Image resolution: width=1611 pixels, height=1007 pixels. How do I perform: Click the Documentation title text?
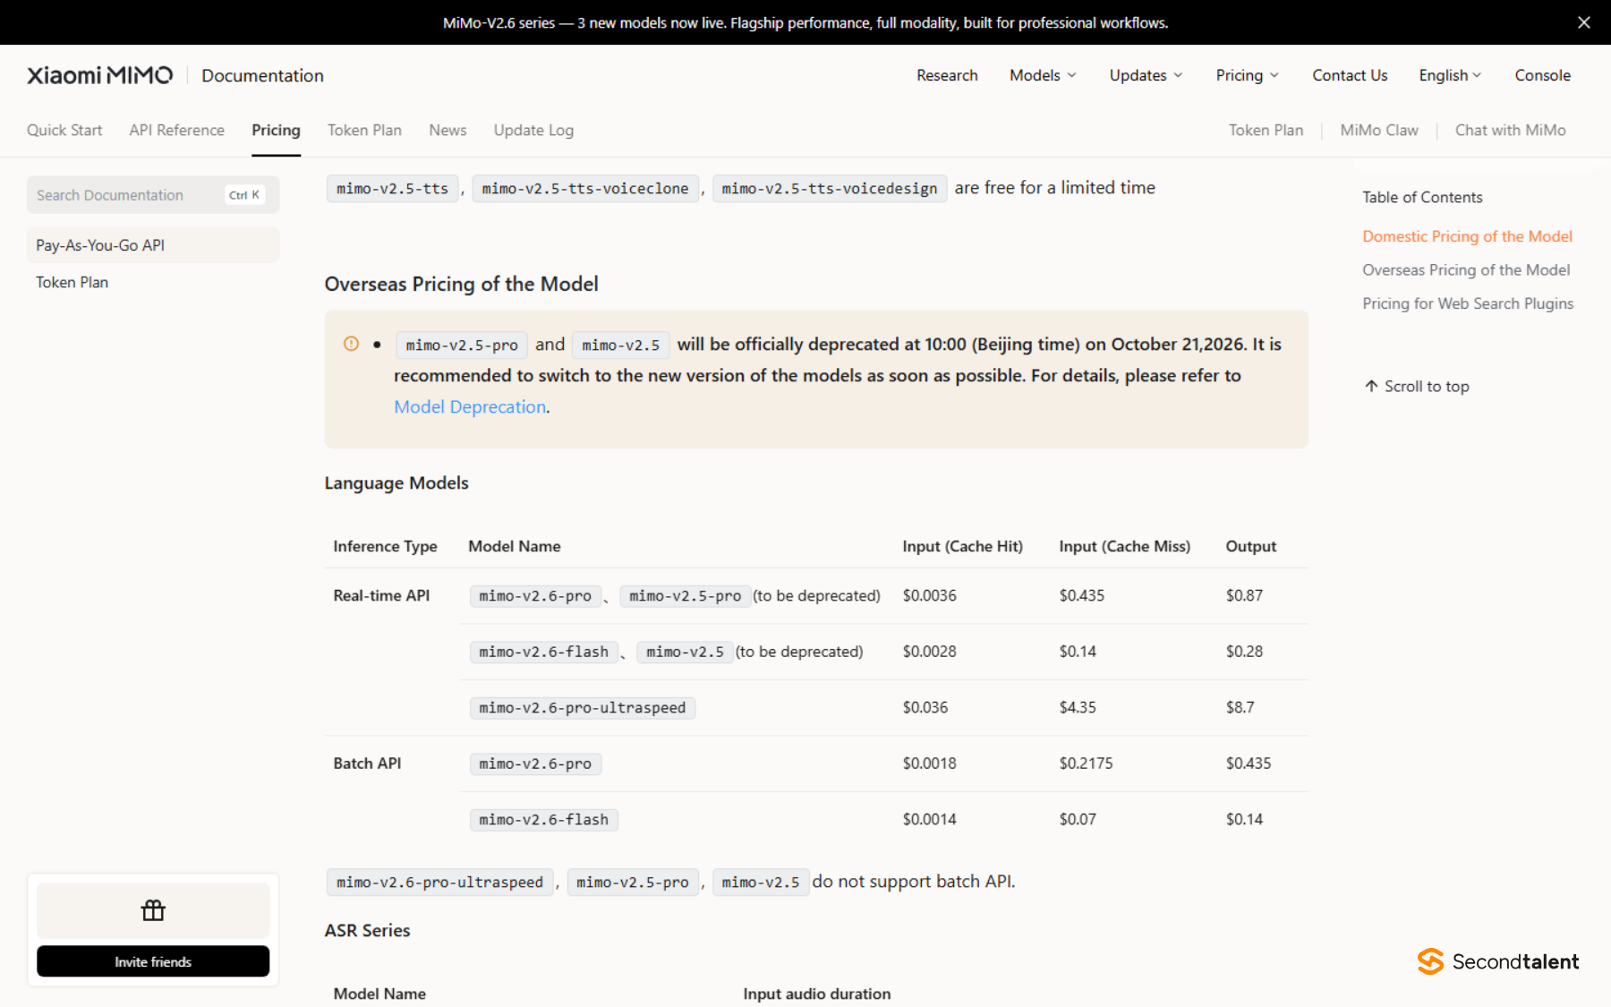coord(262,75)
